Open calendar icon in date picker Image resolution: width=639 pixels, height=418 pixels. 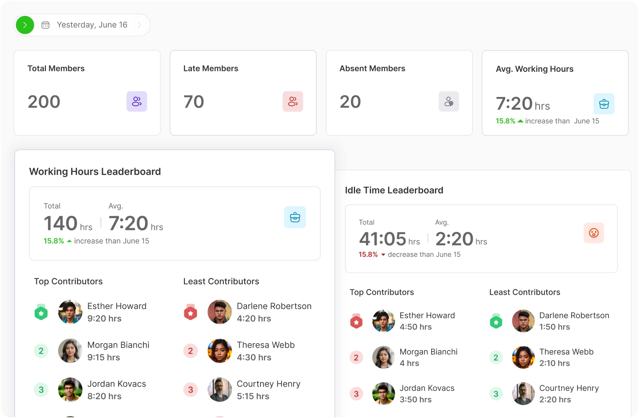click(x=46, y=25)
